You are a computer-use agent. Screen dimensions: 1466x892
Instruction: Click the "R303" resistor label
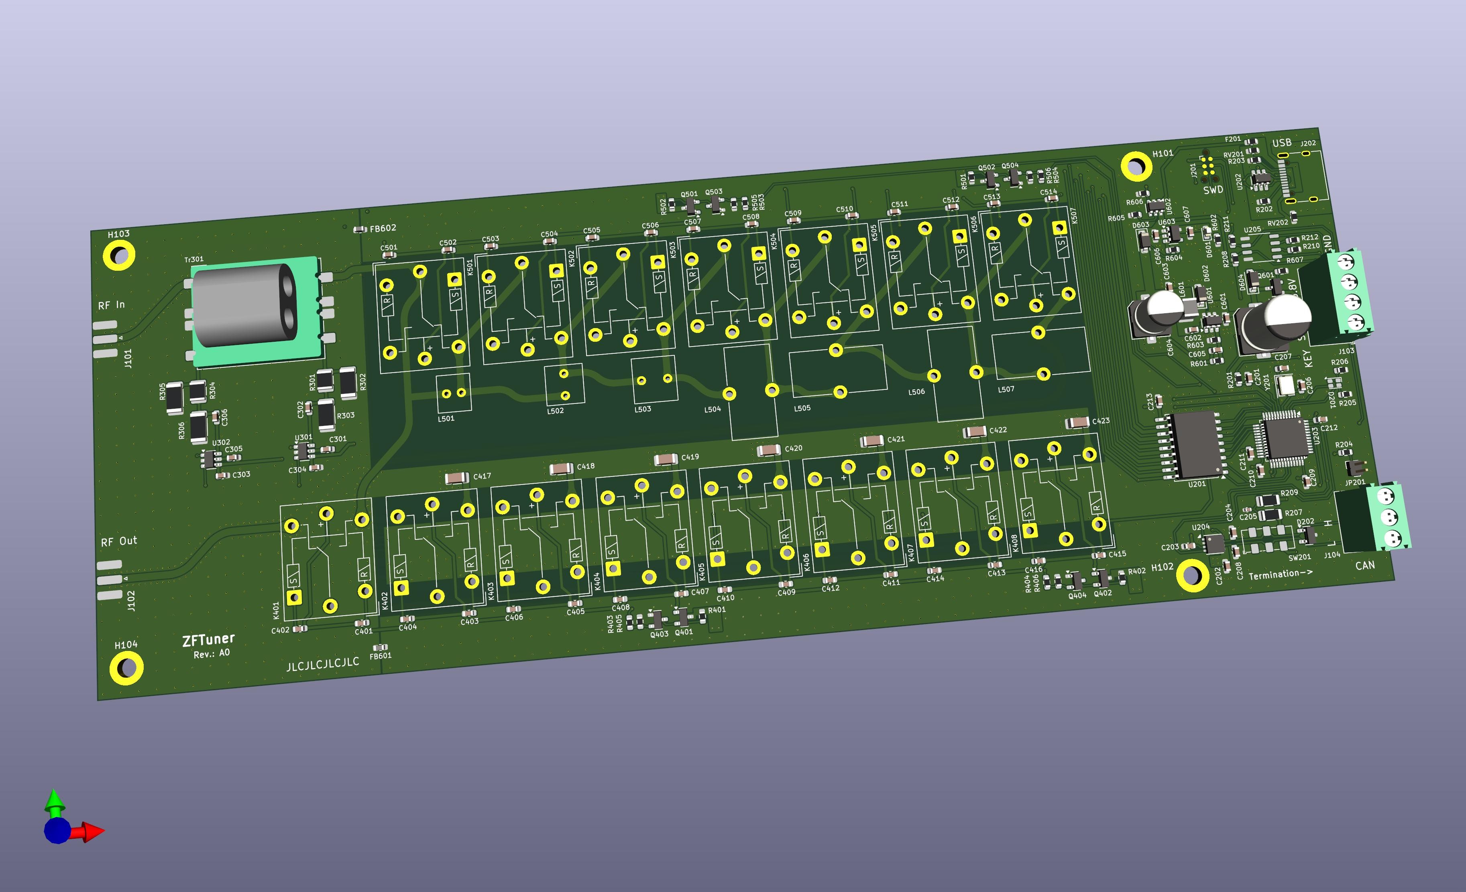346,416
